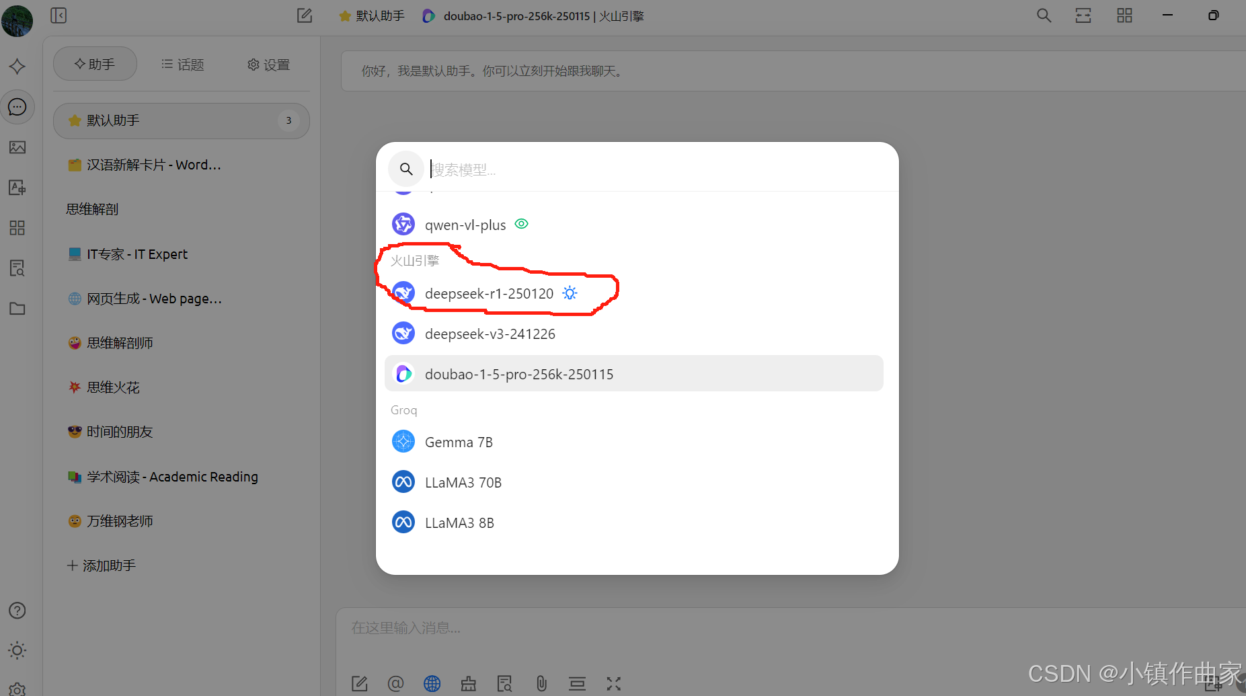
Task: Click the search magnifier icon in title bar
Action: pyautogui.click(x=1044, y=15)
